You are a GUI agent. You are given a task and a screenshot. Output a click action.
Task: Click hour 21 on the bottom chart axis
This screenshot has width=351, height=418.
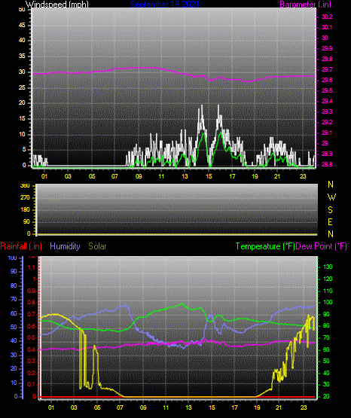click(279, 407)
